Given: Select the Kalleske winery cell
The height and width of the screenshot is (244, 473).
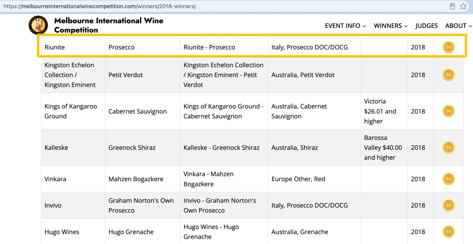Looking at the screenshot, I should 73,148.
